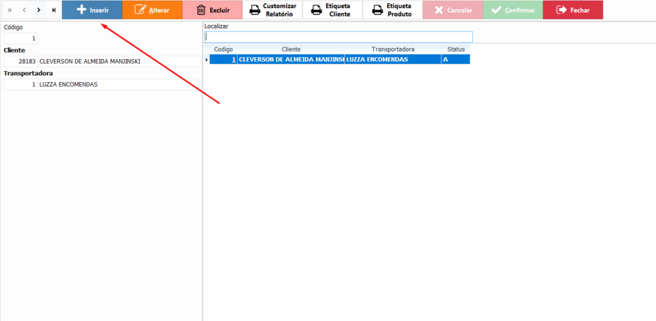This screenshot has width=656, height=321.
Task: Click the Excluir trash button
Action: pos(213,10)
